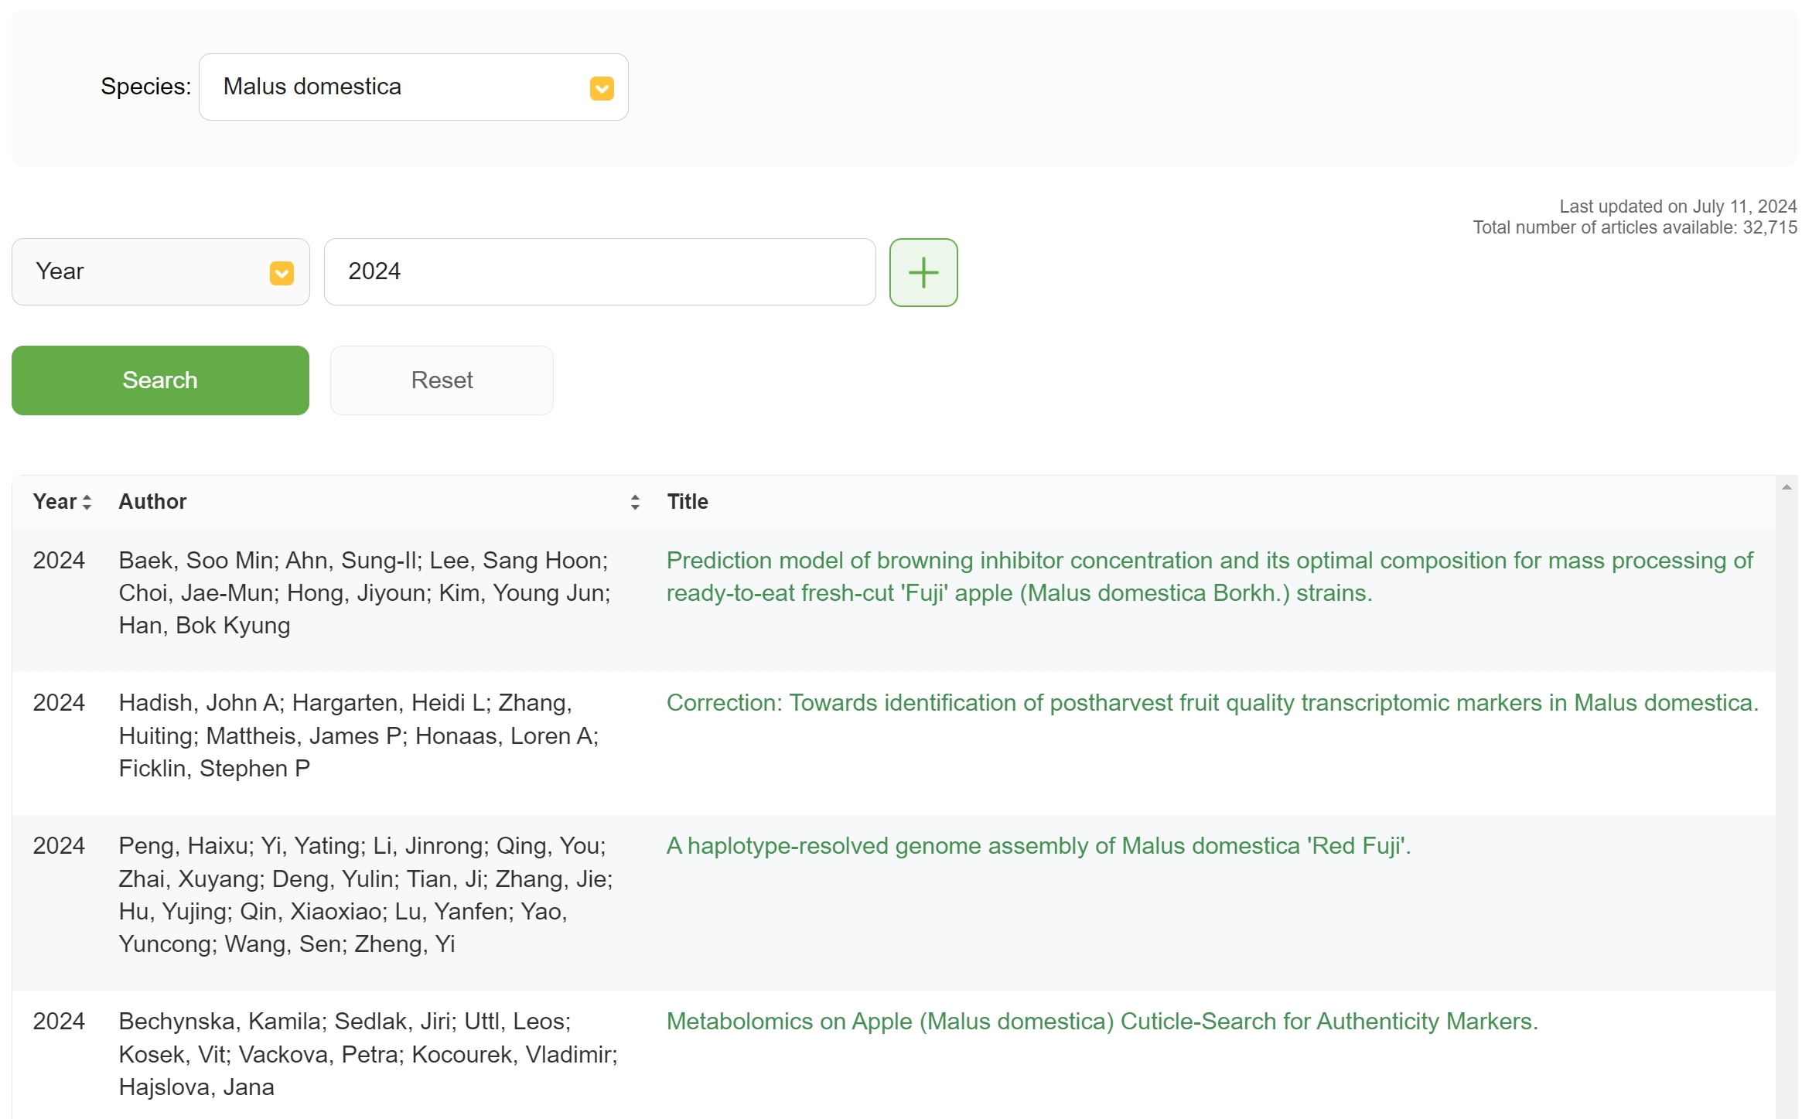1802x1119 pixels.
Task: Open the Apple Cuticle Metabolomics article
Action: tap(1101, 1021)
